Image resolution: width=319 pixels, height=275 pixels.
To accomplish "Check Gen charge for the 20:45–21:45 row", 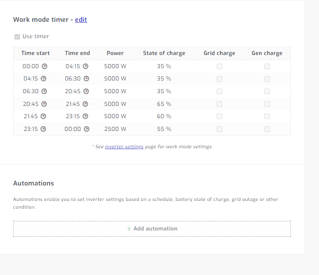I will 267,104.
